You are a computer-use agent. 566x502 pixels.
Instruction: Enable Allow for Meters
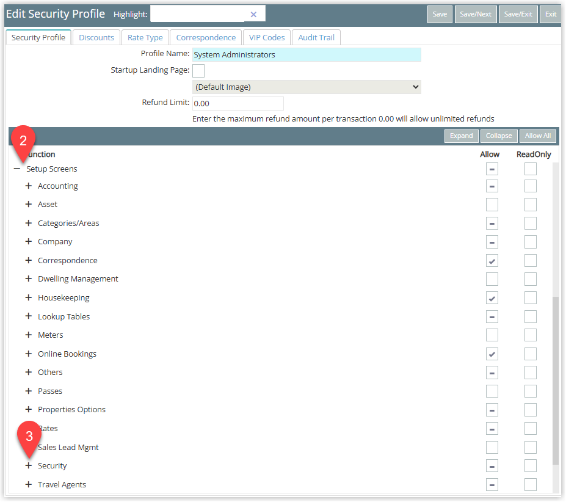(492, 335)
